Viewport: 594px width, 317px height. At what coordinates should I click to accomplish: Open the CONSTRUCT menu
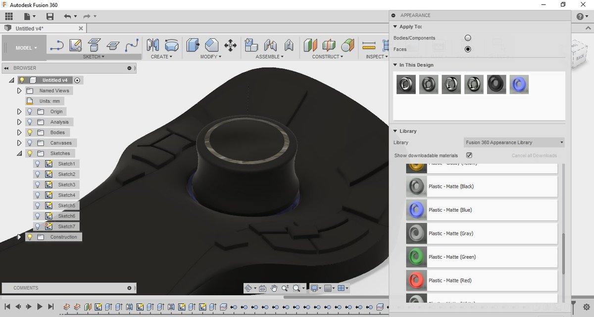pos(328,56)
